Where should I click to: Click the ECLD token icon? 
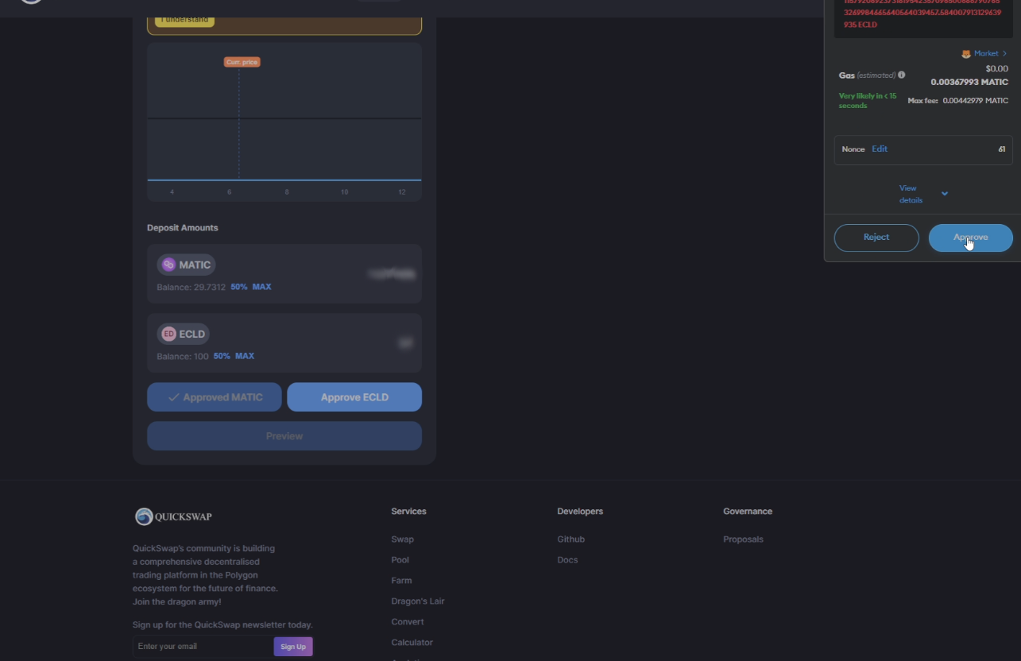coord(168,334)
